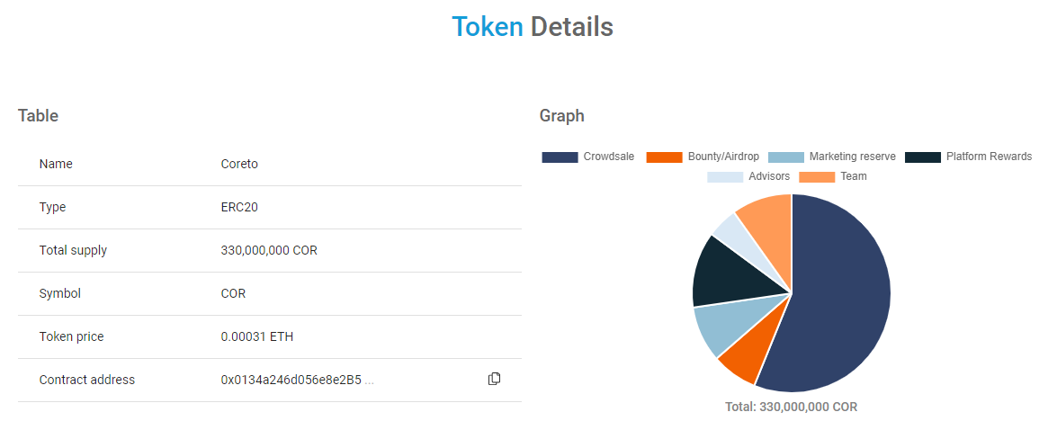Click the 330,000,000 COR total supply value
Screen dimensions: 1048x448
(x=269, y=251)
